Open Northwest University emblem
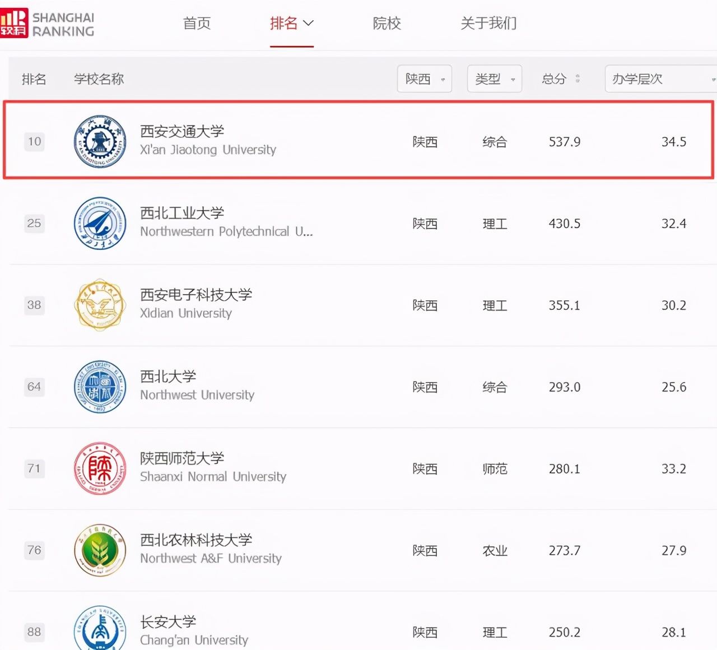 pyautogui.click(x=100, y=387)
